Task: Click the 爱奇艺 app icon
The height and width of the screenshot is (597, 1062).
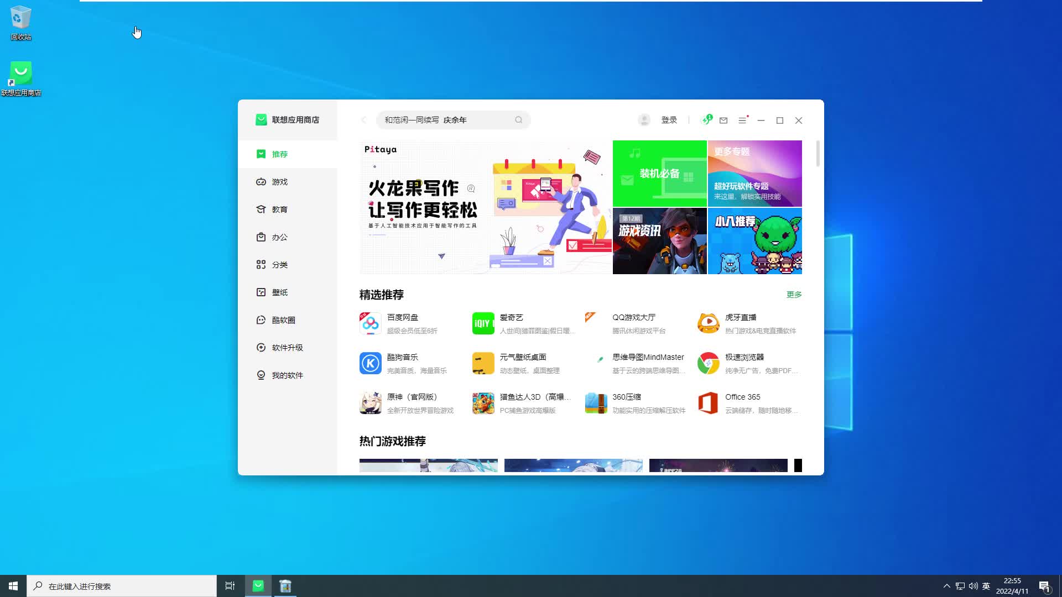Action: [483, 323]
